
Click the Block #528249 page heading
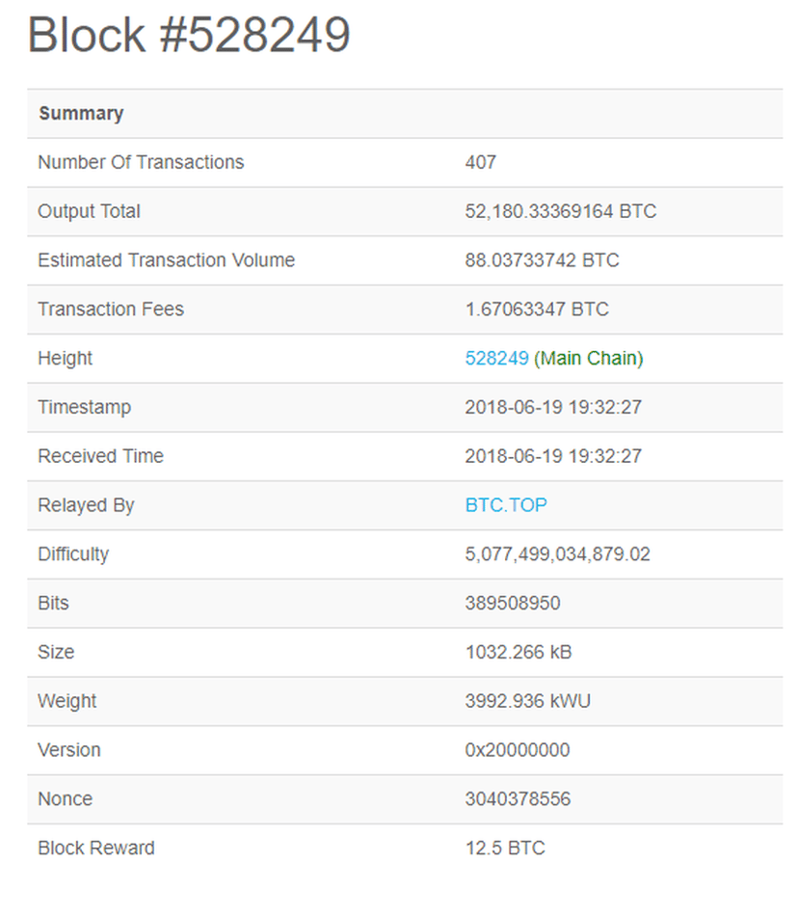point(189,36)
